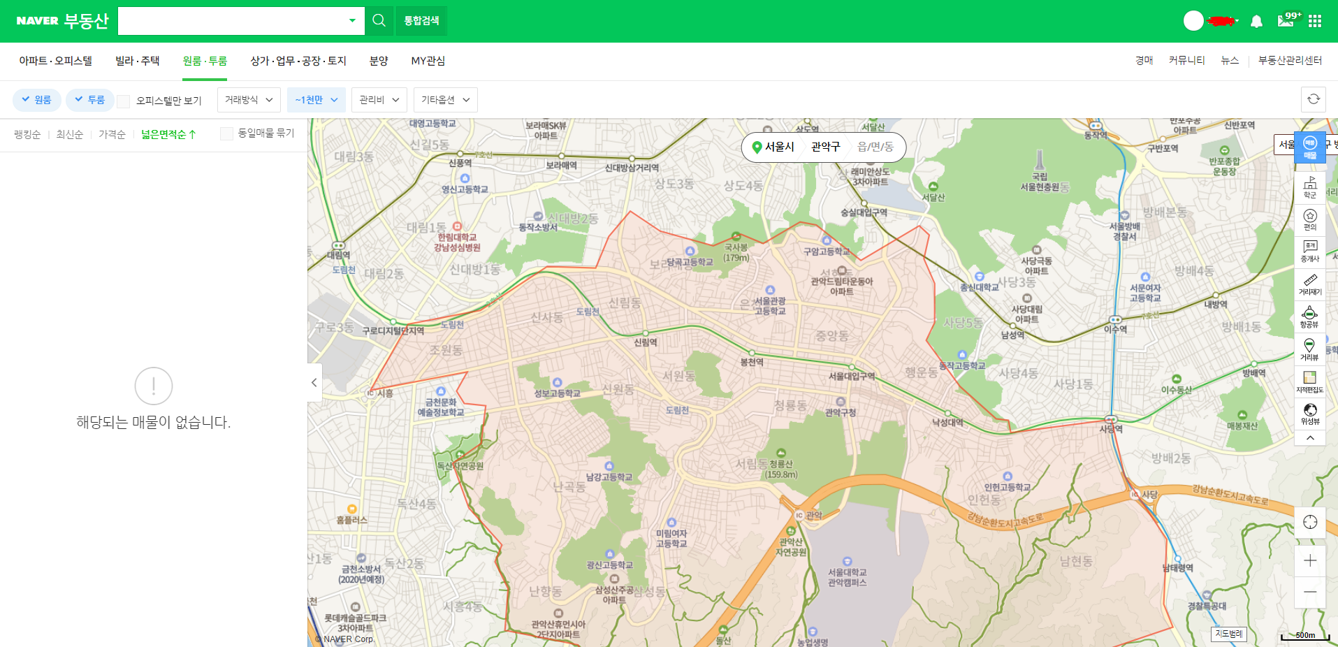1338x647 pixels.
Task: Switch to 위성뷰 satellite view
Action: coord(1310,414)
